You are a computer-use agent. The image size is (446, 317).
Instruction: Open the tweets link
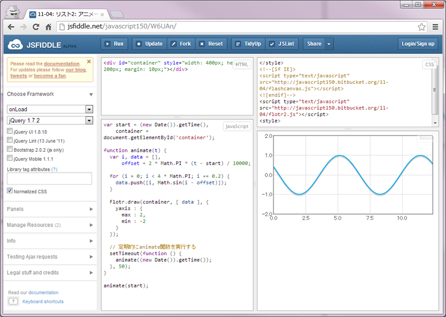pyautogui.click(x=18, y=76)
